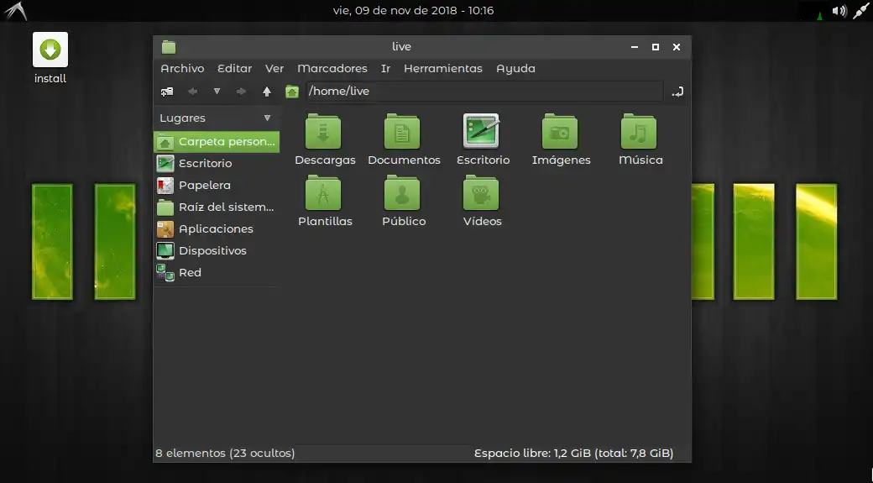Click the home folder toolbar icon

coord(292,92)
